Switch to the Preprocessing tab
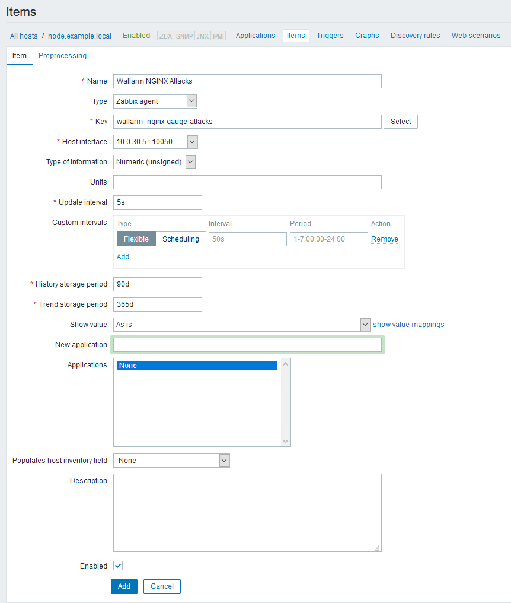 click(x=62, y=56)
